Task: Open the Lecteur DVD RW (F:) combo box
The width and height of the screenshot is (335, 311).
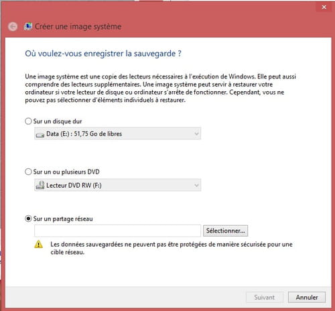Action: click(x=117, y=185)
